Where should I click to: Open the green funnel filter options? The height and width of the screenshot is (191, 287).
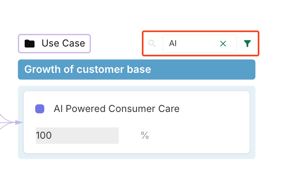click(247, 44)
